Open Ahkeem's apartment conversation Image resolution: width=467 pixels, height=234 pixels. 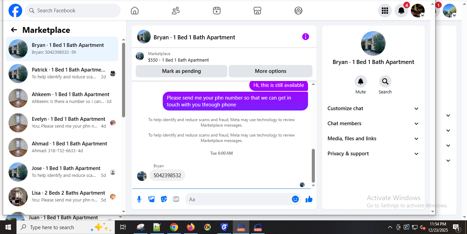(62, 98)
